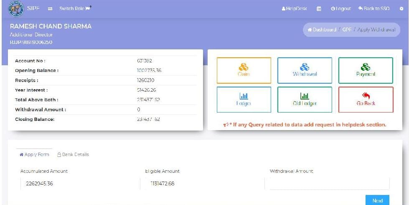Select the Closing Balance label
The image size is (409, 205).
click(35, 119)
